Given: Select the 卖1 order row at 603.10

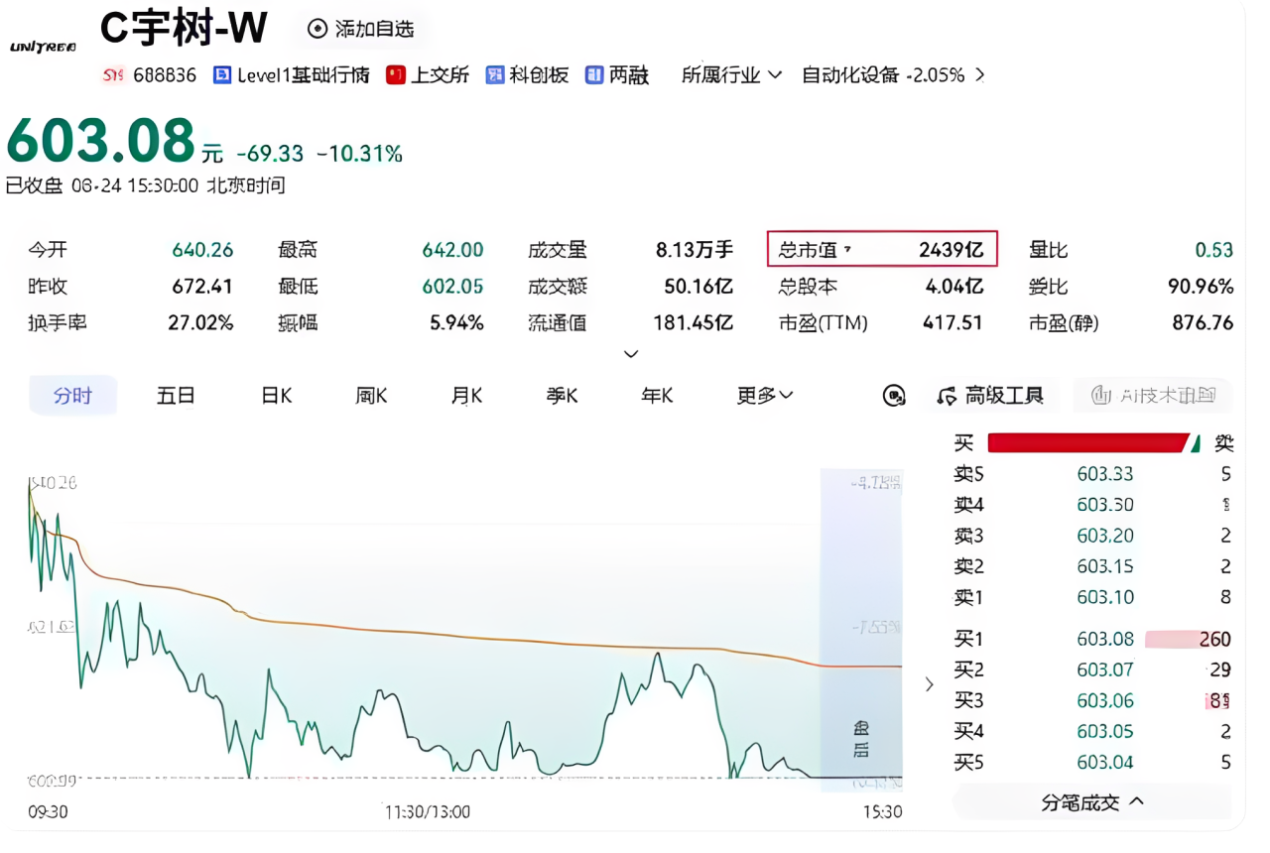Looking at the screenshot, I should (x=1091, y=597).
